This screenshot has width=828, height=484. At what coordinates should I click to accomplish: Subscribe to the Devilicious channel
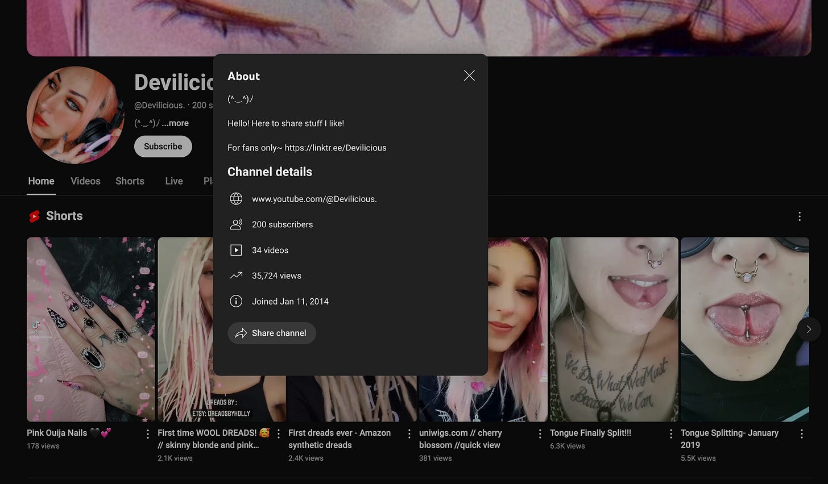pyautogui.click(x=163, y=147)
